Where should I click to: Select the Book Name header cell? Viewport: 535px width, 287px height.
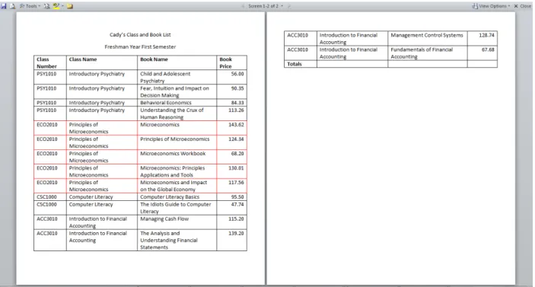pyautogui.click(x=177, y=62)
